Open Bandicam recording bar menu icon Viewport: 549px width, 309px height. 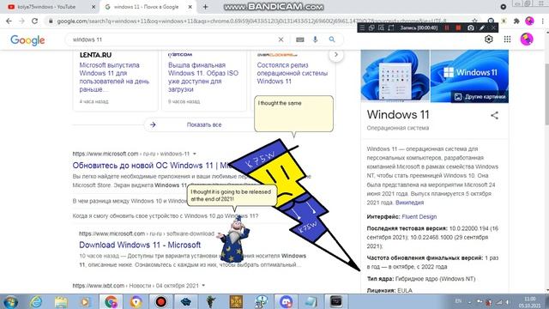362,27
